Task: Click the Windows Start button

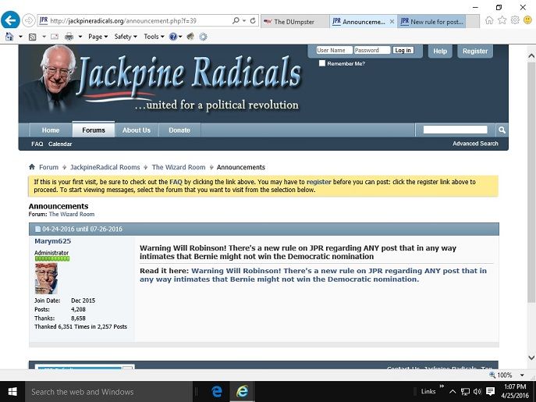Action: point(12,392)
